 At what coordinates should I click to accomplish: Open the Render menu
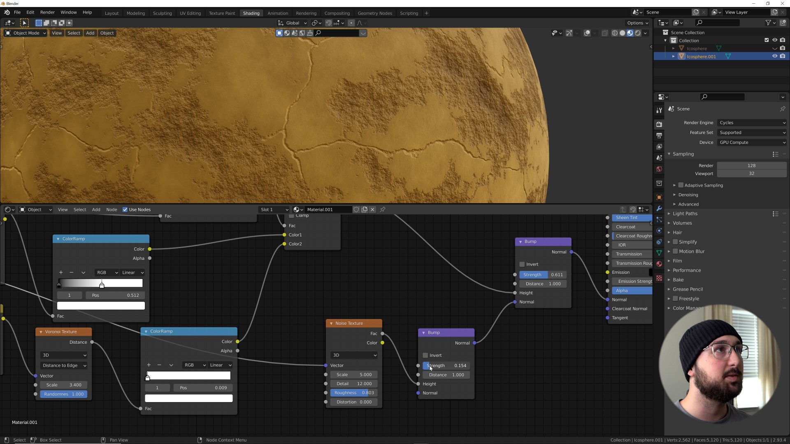pyautogui.click(x=47, y=12)
